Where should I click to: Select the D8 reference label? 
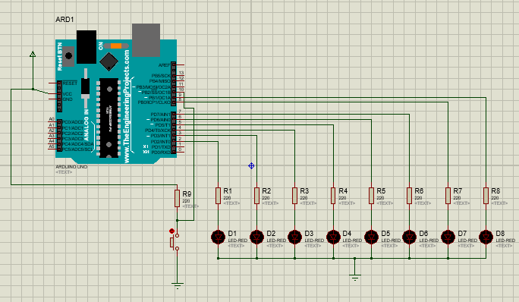(x=500, y=234)
